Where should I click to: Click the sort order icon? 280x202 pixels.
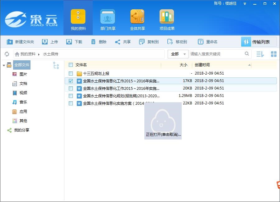[x=260, y=54]
